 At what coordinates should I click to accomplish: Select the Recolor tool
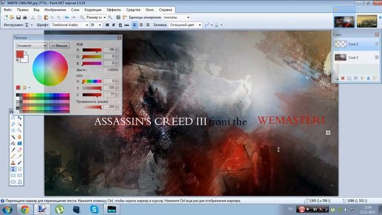20,162
